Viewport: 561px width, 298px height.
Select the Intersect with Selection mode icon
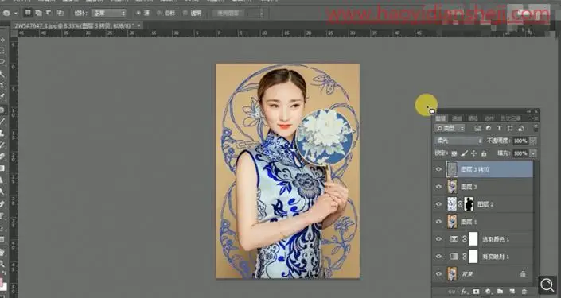tap(60, 13)
